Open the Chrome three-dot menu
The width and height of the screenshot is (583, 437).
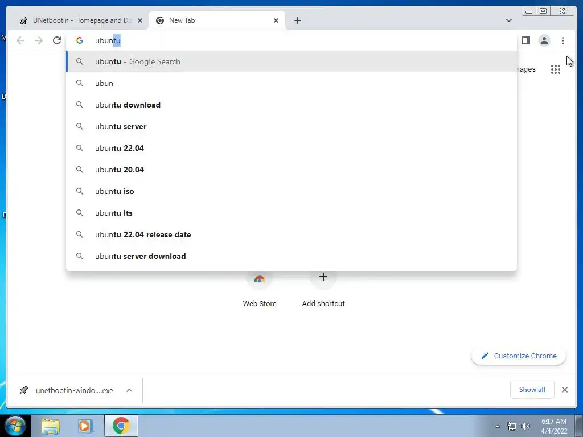point(563,40)
